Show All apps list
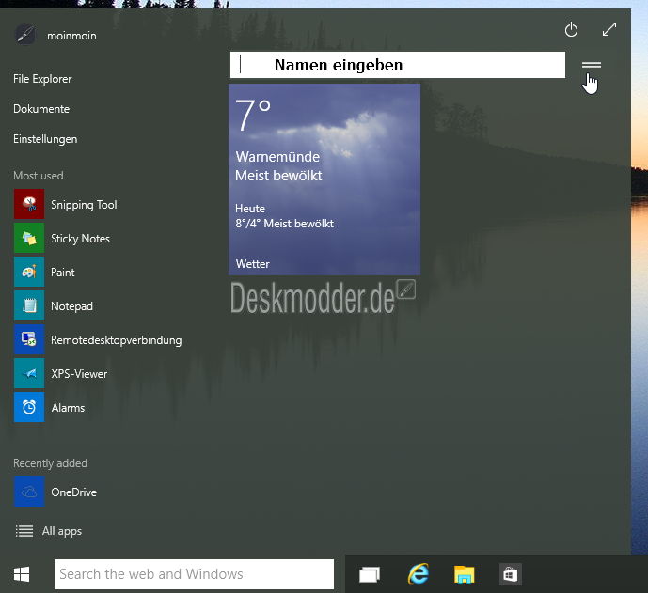 (x=48, y=531)
